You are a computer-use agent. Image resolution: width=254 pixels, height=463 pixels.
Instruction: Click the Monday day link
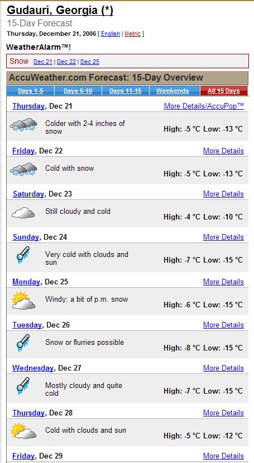tap(26, 282)
